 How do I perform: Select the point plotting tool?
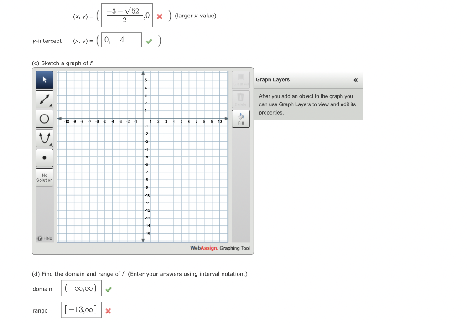[x=44, y=157]
